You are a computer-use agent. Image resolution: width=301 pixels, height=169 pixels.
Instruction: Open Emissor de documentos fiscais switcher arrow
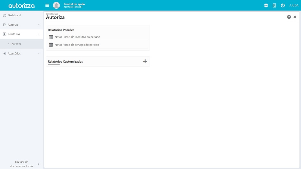coord(39,164)
